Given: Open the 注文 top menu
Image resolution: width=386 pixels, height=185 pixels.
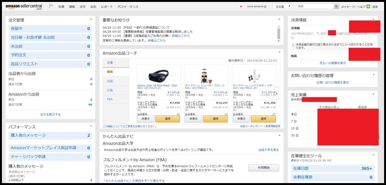Looking at the screenshot, I should point(83,7).
